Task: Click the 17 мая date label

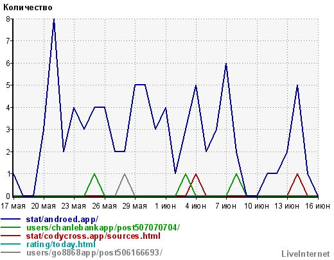Action: coord(13,206)
